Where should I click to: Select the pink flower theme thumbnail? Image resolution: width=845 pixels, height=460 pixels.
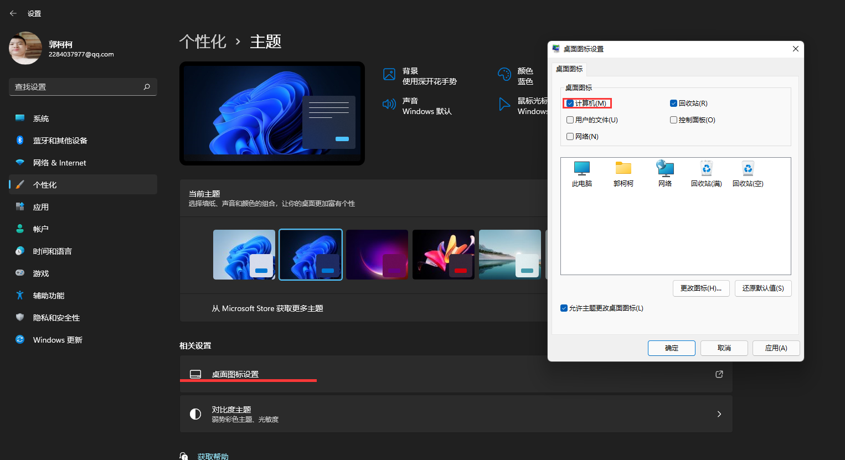point(443,254)
